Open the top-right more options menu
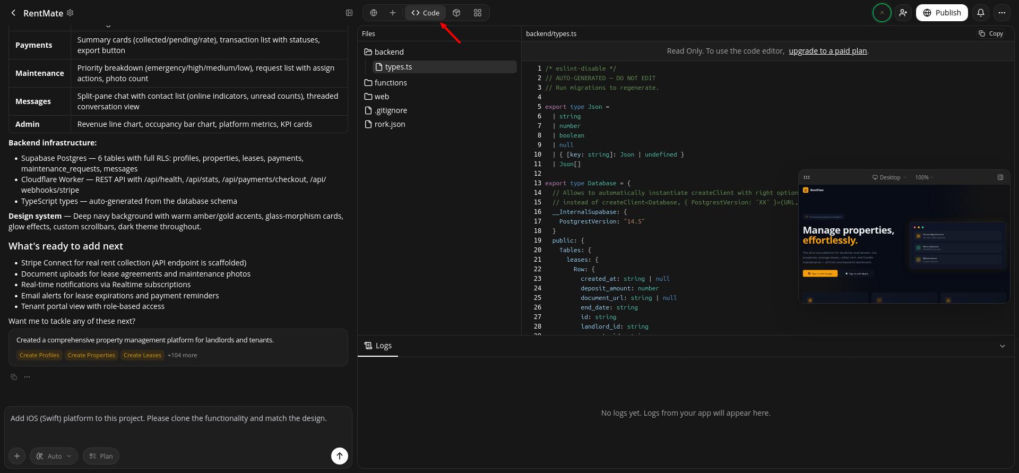Image resolution: width=1019 pixels, height=473 pixels. [1002, 13]
